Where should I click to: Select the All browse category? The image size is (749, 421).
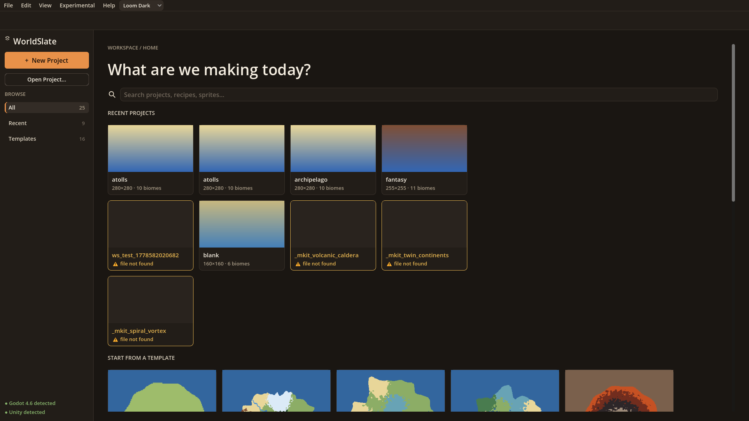[x=47, y=108]
